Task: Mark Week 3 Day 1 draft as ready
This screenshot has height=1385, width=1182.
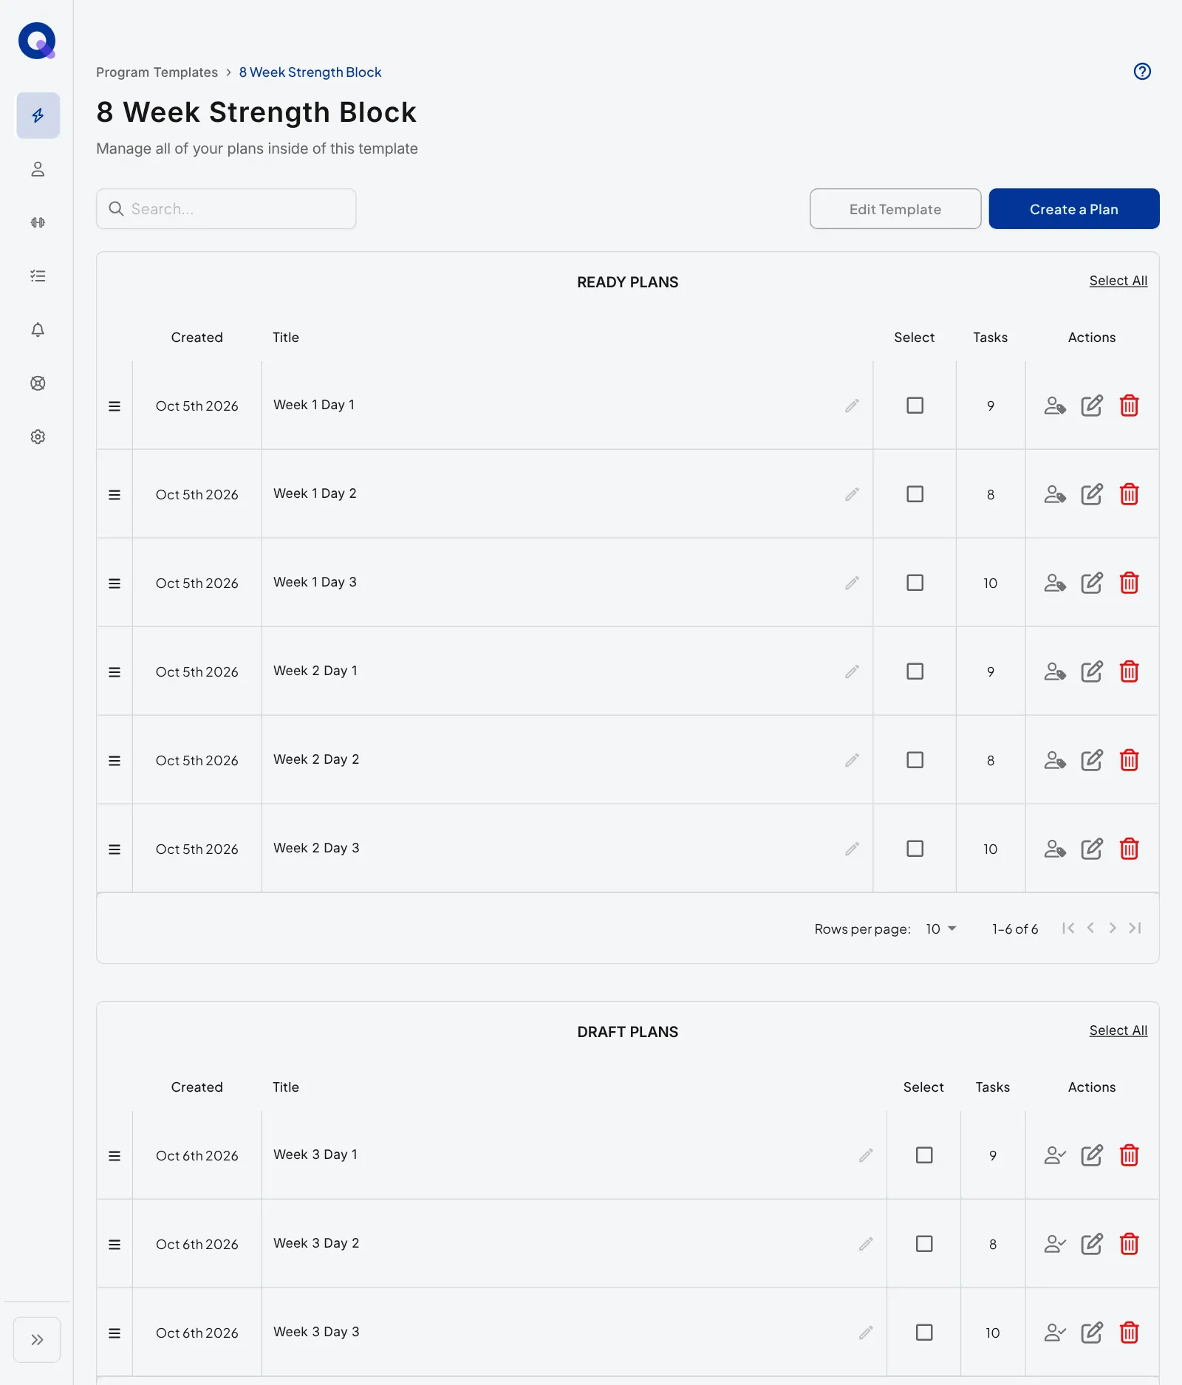Action: click(x=1055, y=1155)
